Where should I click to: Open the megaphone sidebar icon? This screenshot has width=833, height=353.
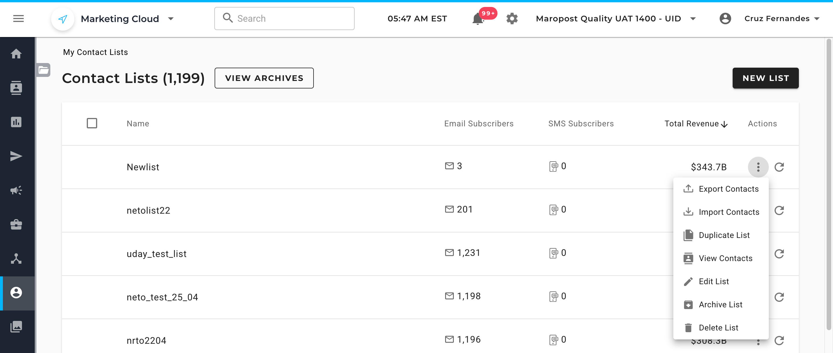tap(16, 190)
